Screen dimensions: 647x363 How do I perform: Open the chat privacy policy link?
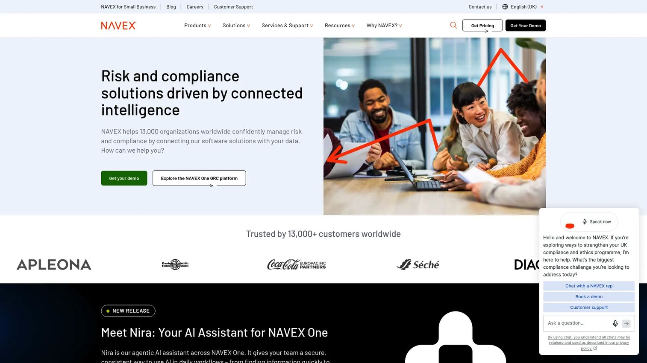coord(589,343)
